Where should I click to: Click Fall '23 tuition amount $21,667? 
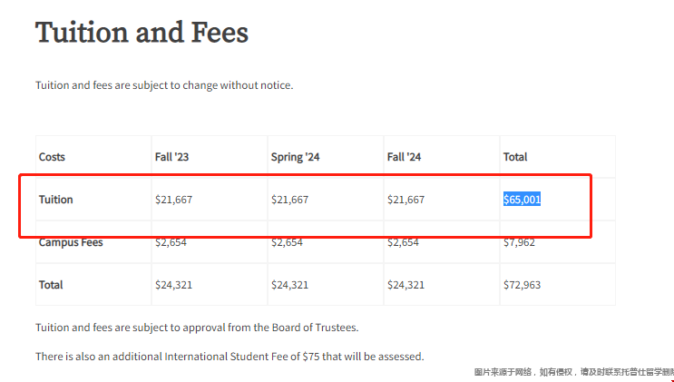click(x=173, y=200)
